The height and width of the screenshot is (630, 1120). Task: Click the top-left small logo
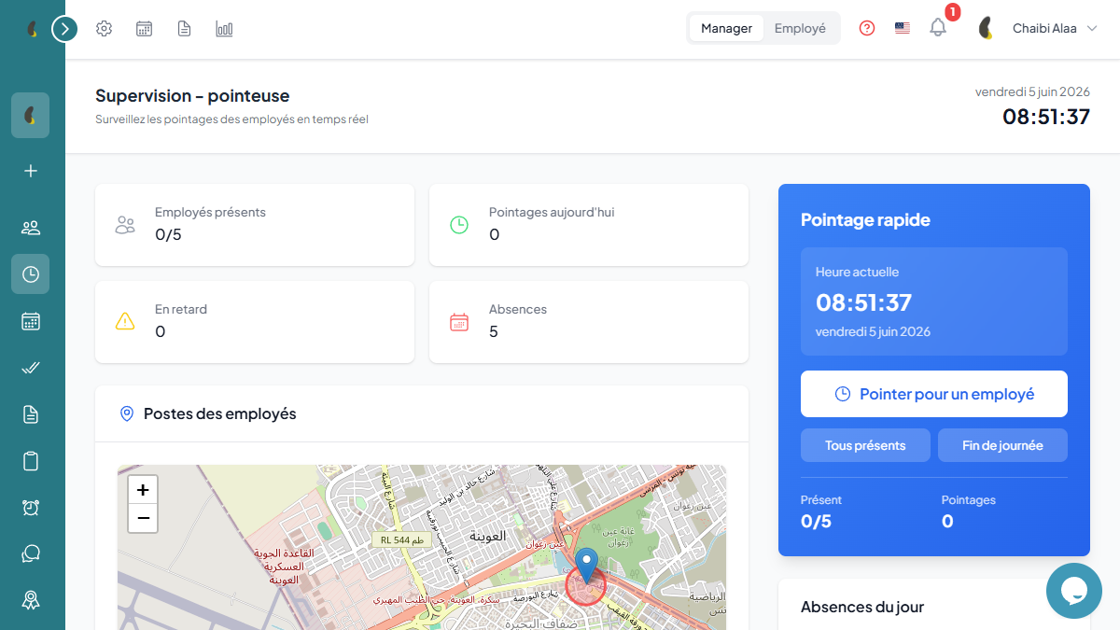[x=32, y=29]
